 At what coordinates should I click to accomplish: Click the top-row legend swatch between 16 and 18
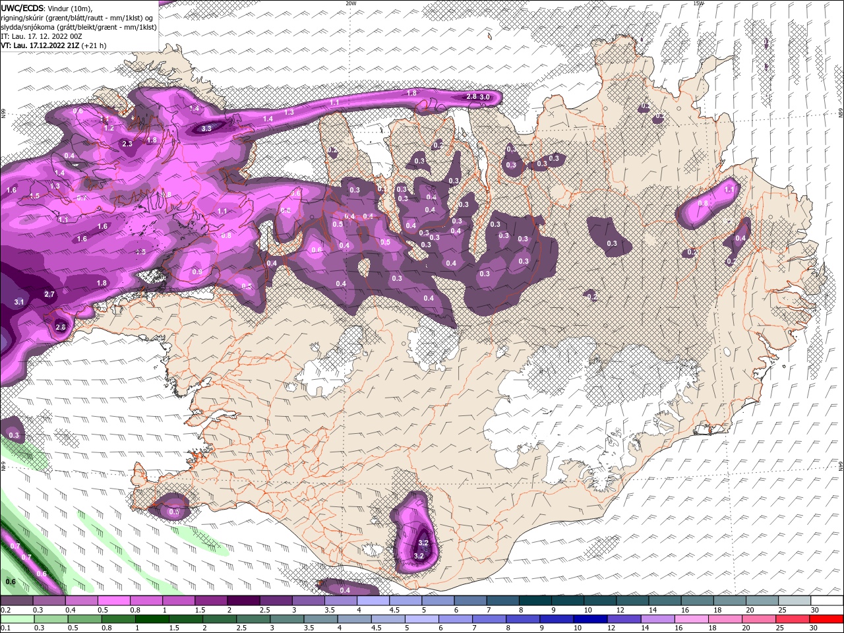pyautogui.click(x=698, y=601)
